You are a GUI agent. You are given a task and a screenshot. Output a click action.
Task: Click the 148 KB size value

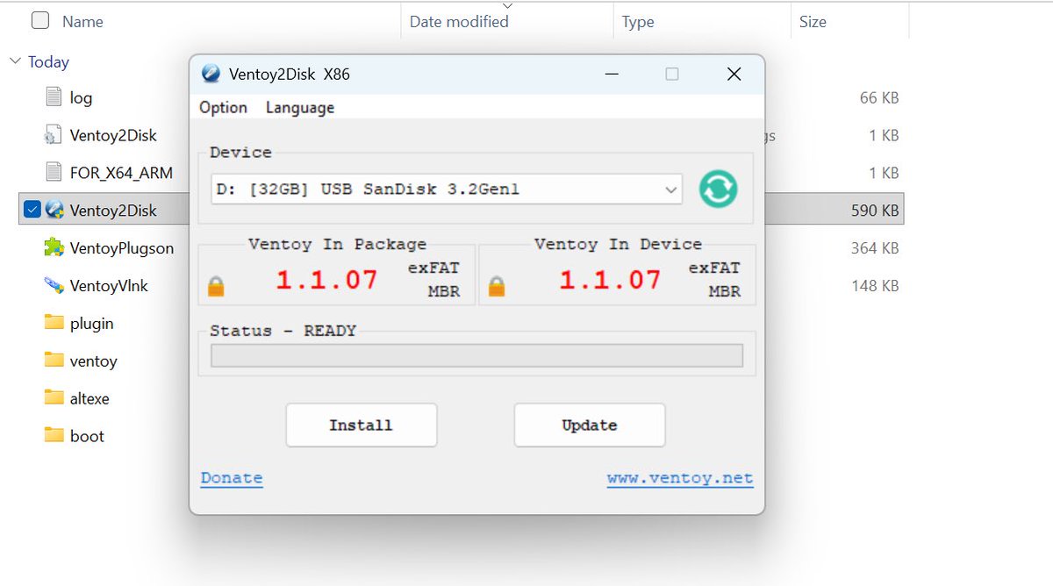[x=875, y=286]
